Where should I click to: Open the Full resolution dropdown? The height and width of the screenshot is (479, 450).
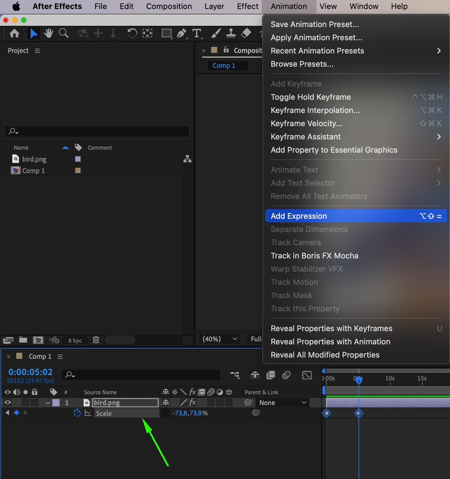point(255,339)
